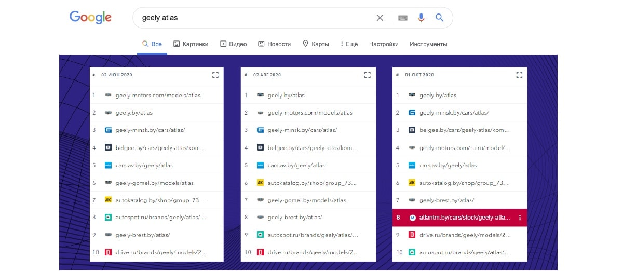Click cars.av.by favicon in October list
This screenshot has height=271, width=623.
[x=412, y=165]
